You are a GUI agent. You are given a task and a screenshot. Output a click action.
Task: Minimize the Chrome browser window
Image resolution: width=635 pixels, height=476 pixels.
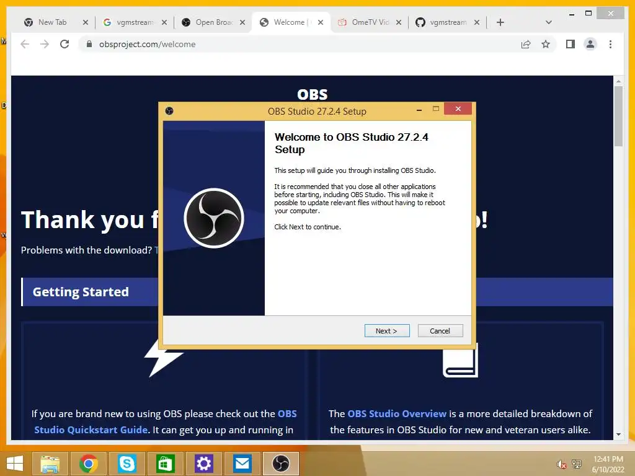pyautogui.click(x=571, y=14)
